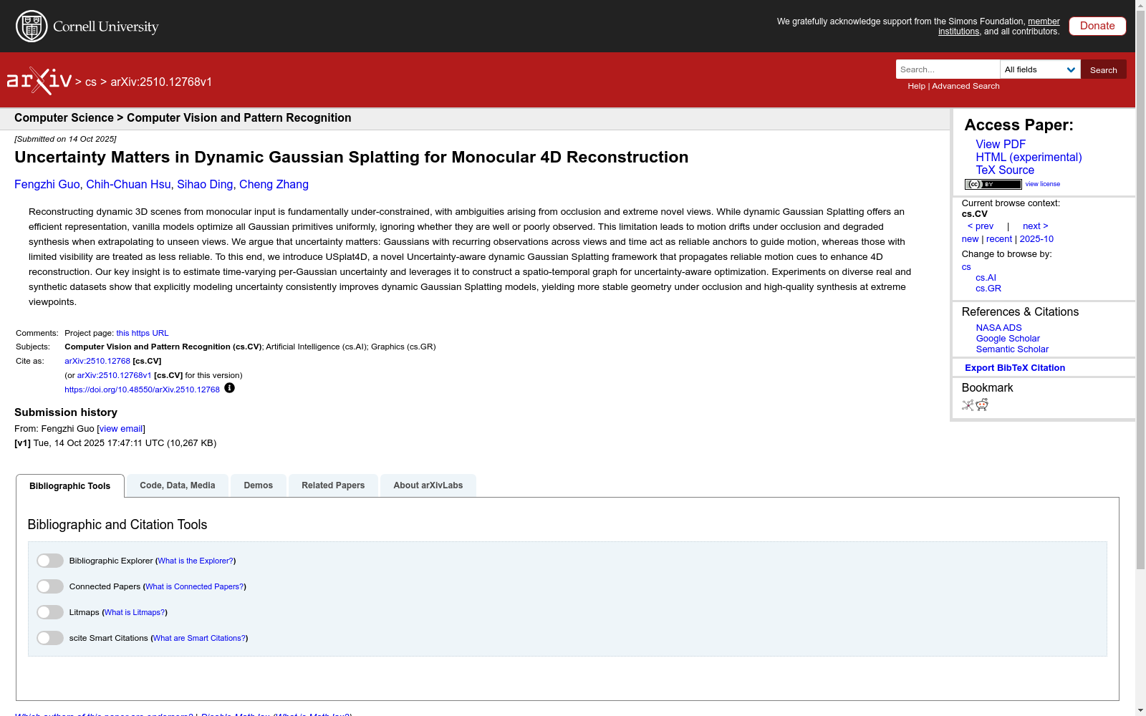
Task: Click the arXiv:2510.12768v1 version link
Action: click(x=115, y=375)
